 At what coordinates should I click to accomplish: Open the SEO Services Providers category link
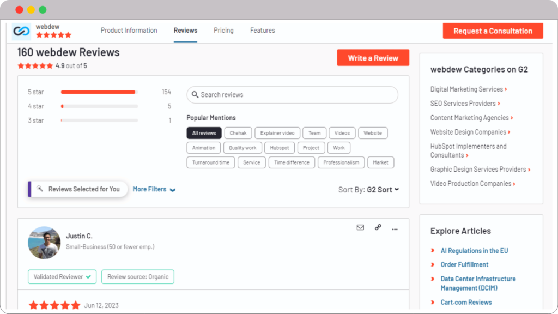click(464, 103)
